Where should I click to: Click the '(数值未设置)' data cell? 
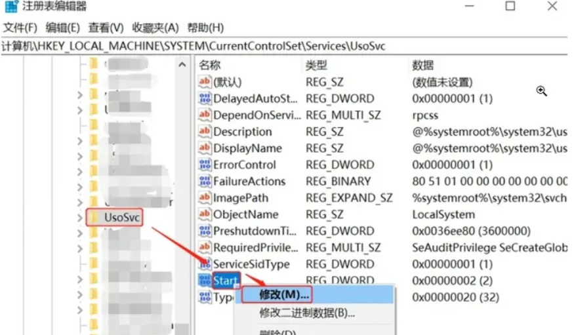(x=442, y=82)
